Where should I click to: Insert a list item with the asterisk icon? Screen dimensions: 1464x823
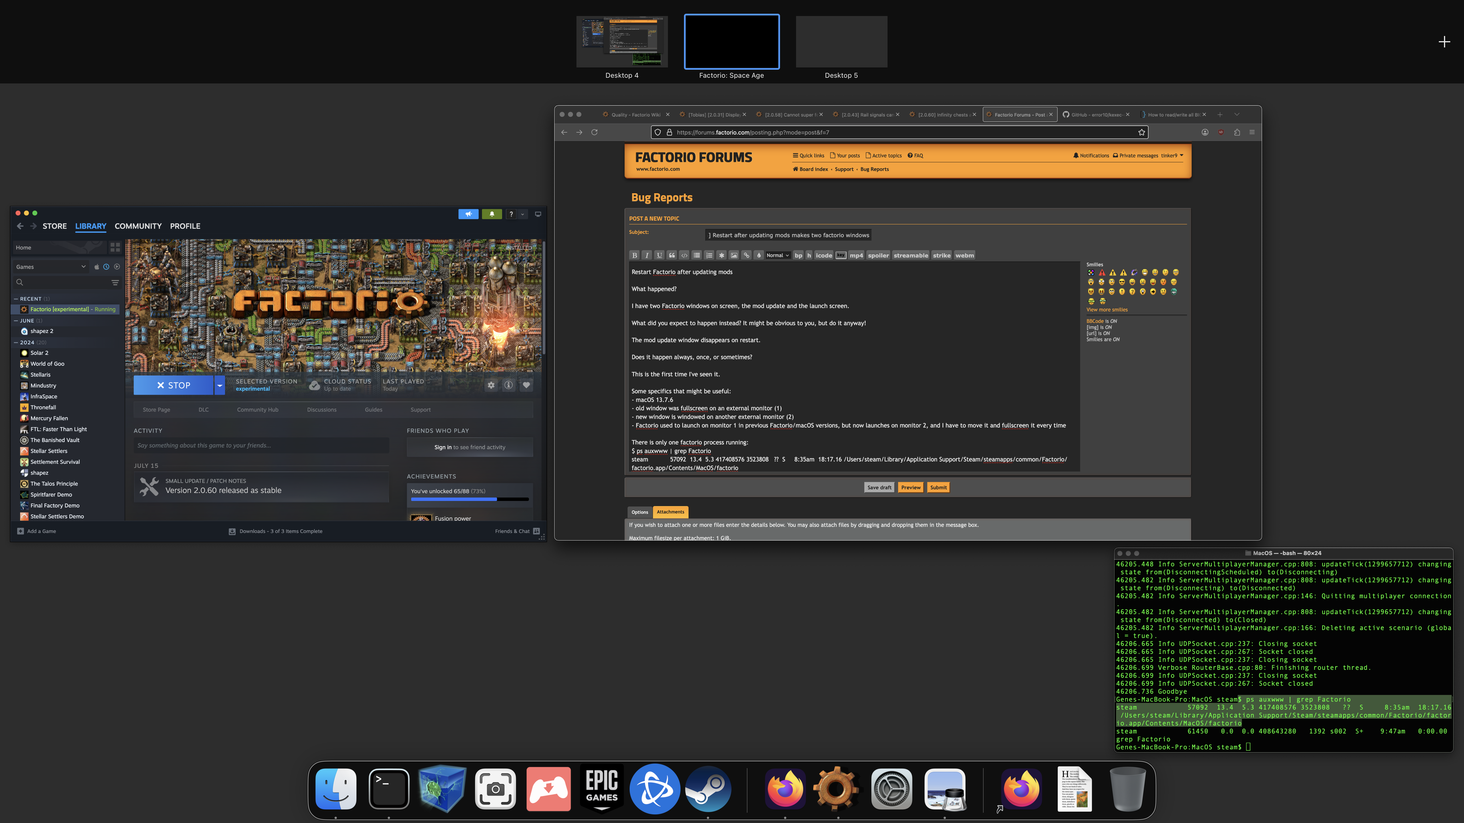pyautogui.click(x=722, y=255)
